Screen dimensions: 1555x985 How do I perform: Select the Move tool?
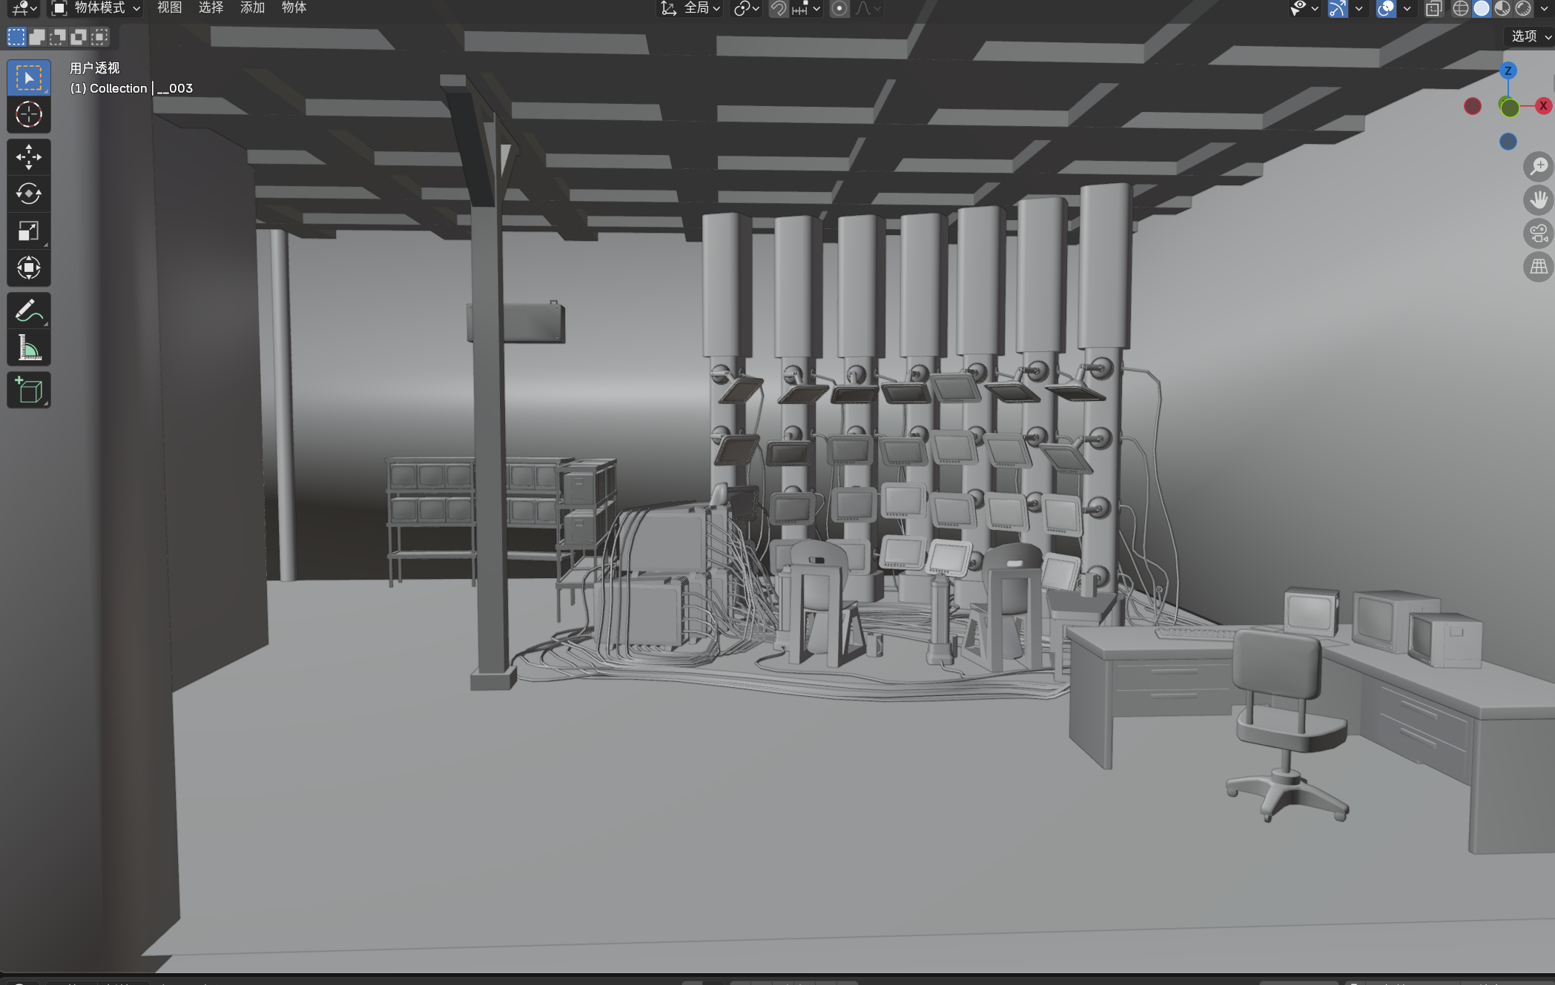(28, 157)
